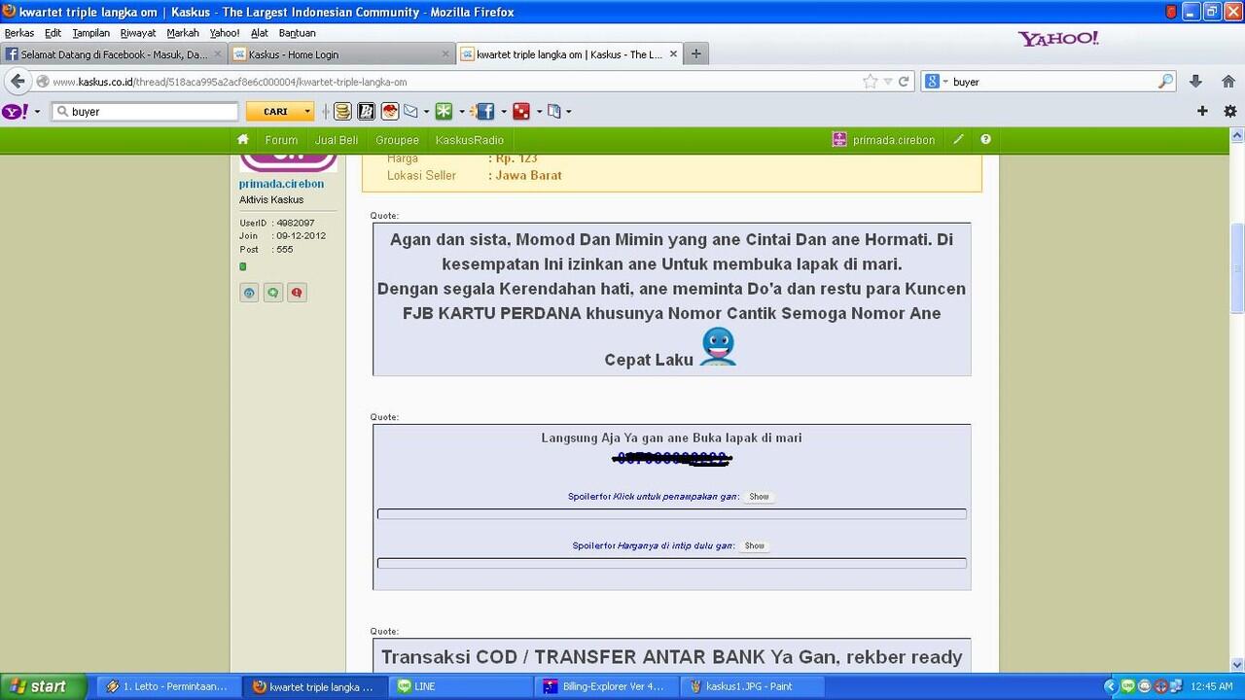
Task: Open the red dice dropdown arrow
Action: [539, 112]
